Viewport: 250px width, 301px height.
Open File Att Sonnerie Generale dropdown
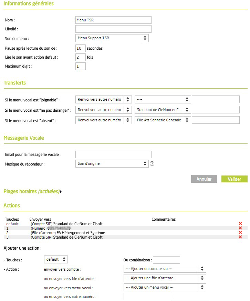point(162,120)
